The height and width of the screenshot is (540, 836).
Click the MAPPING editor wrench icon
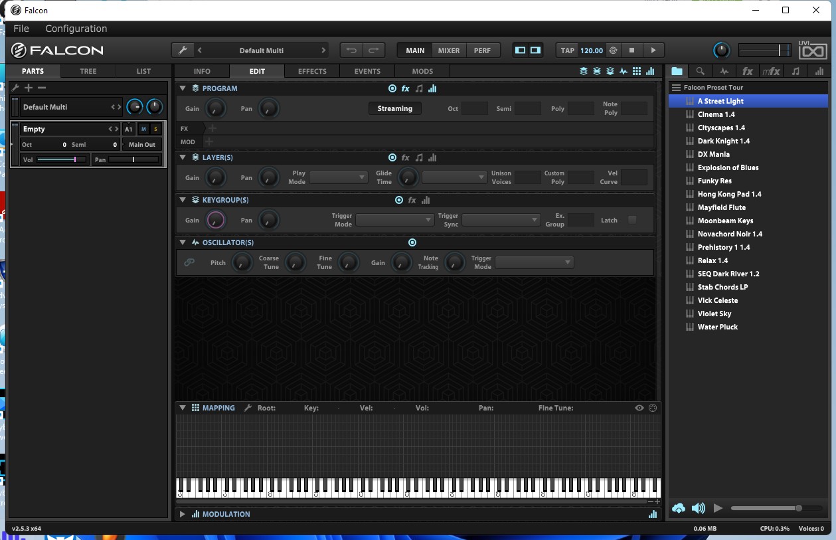248,408
